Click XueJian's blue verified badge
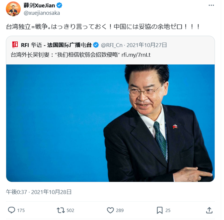Viewport: 224px width, 220px height. 59,5
